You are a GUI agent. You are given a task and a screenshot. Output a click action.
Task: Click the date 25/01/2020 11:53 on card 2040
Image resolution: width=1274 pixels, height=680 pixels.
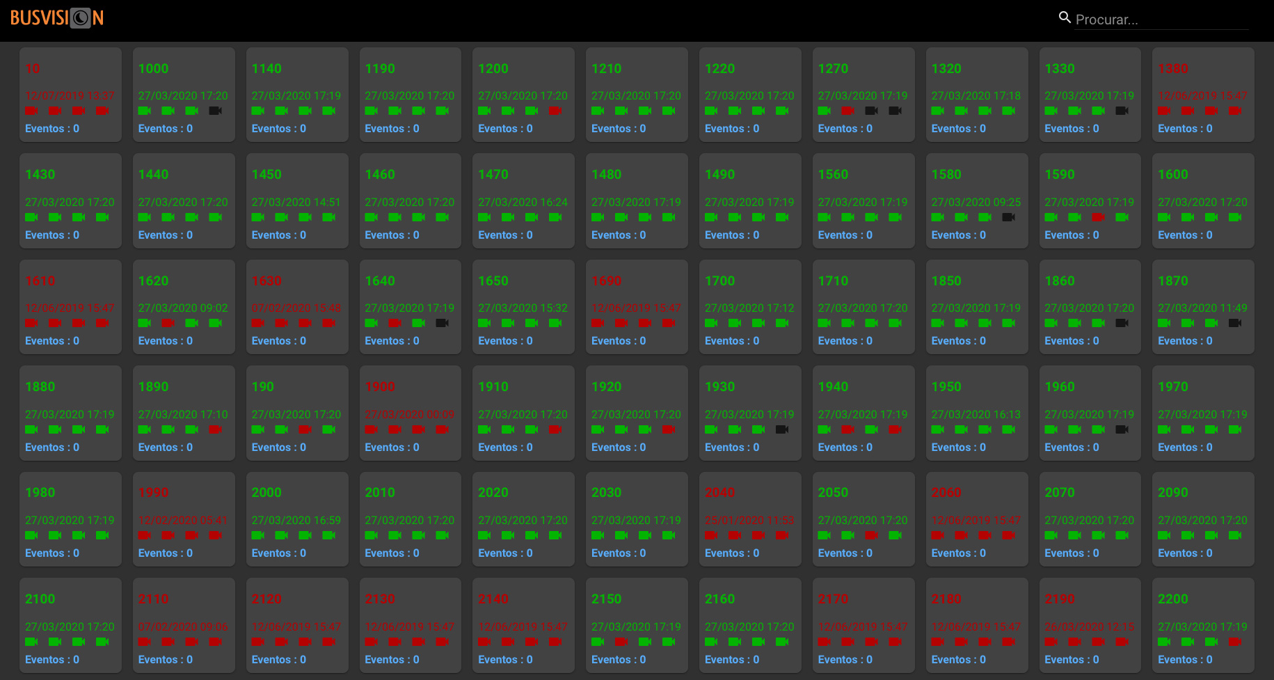749,520
